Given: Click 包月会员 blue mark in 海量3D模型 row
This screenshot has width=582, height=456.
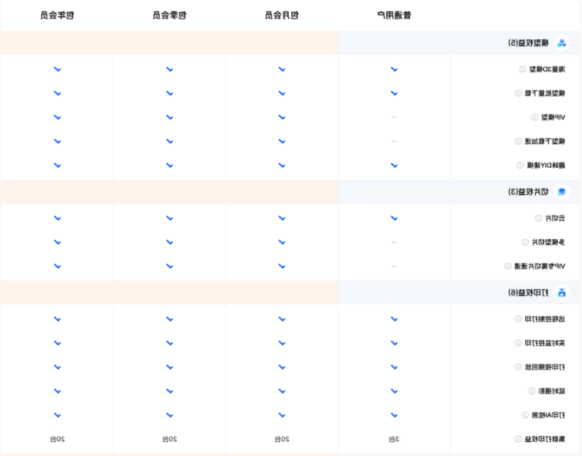Looking at the screenshot, I should 282,69.
